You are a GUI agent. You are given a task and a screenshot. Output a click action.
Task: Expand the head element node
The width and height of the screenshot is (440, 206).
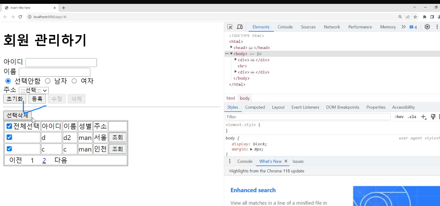click(231, 47)
